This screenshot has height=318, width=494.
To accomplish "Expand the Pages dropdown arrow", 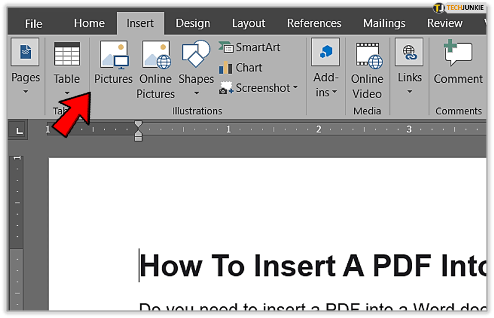I will click(x=26, y=92).
